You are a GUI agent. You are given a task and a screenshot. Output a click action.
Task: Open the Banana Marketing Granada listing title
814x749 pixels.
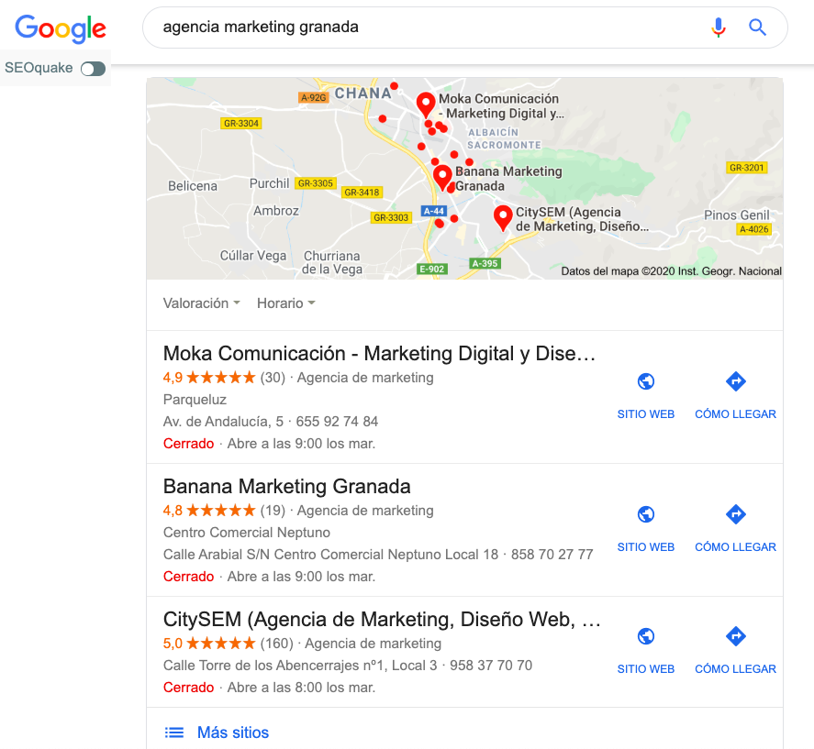click(286, 487)
